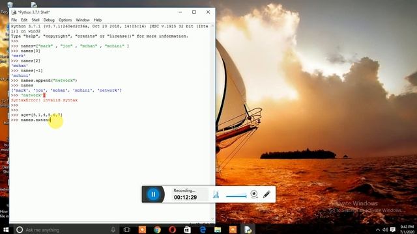Open the Window menu
The width and height of the screenshot is (417, 234).
tap(83, 20)
